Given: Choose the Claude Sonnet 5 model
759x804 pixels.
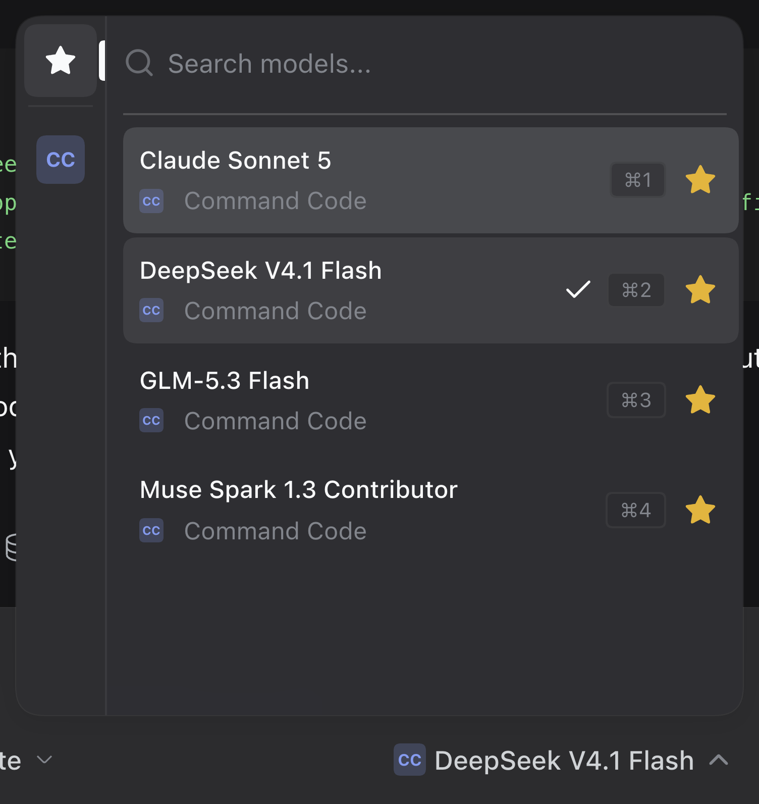Looking at the screenshot, I should click(431, 180).
